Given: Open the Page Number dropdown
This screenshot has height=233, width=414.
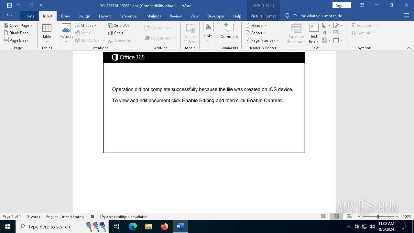Looking at the screenshot, I should click(x=262, y=40).
